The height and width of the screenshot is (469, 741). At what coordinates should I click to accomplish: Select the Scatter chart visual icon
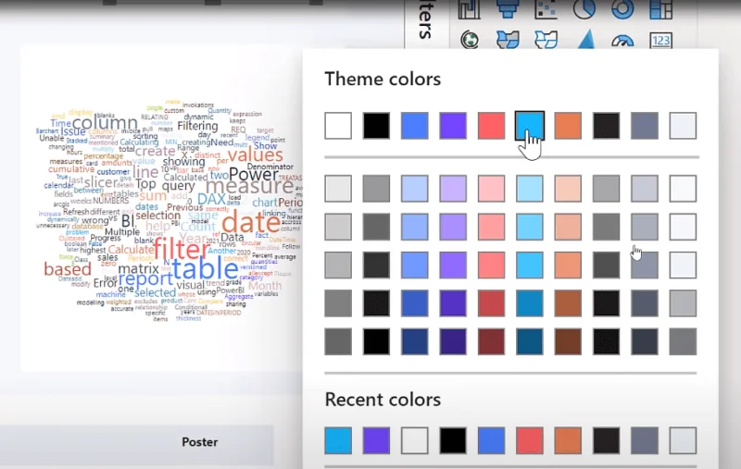[546, 8]
